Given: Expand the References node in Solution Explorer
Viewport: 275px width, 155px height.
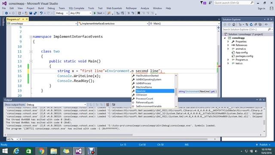Looking at the screenshot, I should 228,45.
